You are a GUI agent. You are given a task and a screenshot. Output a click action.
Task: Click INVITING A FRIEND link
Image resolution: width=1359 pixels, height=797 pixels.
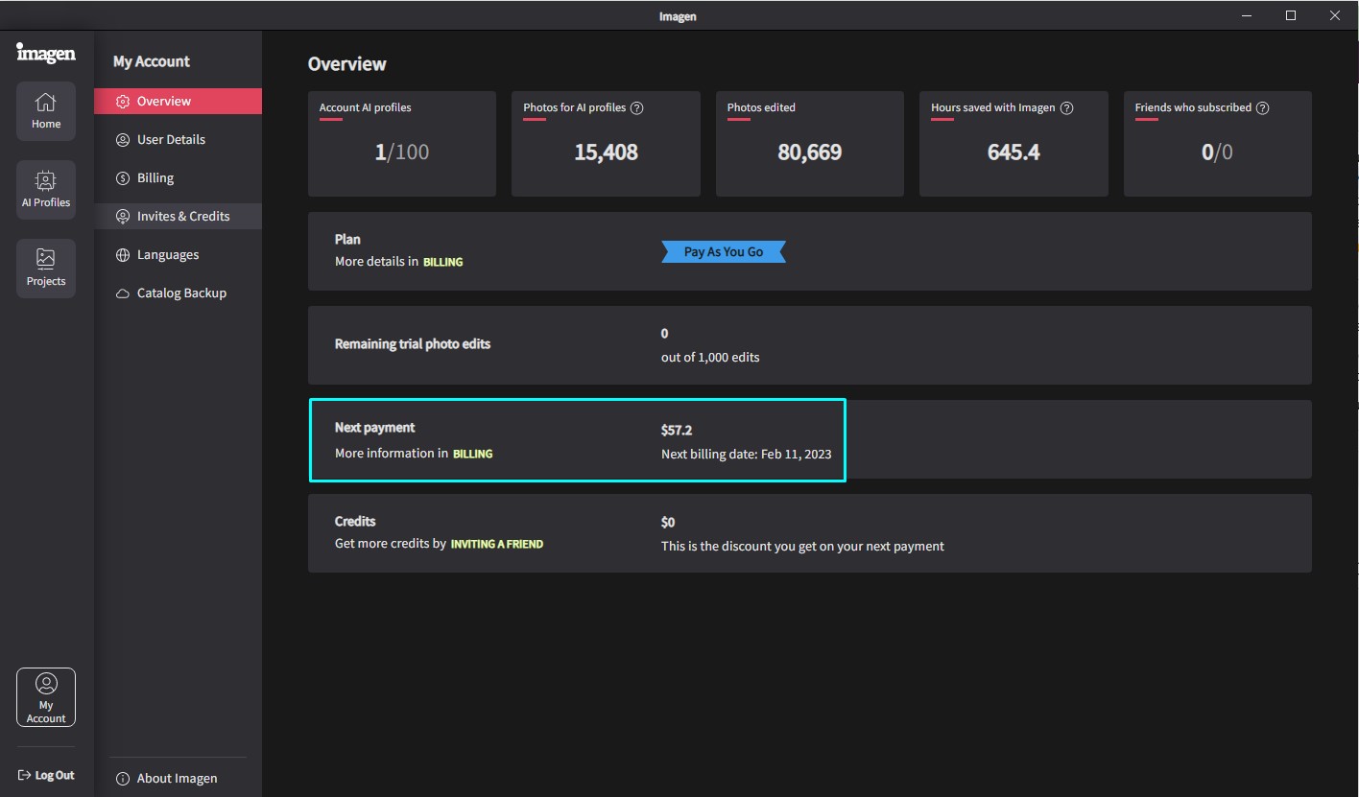point(497,544)
